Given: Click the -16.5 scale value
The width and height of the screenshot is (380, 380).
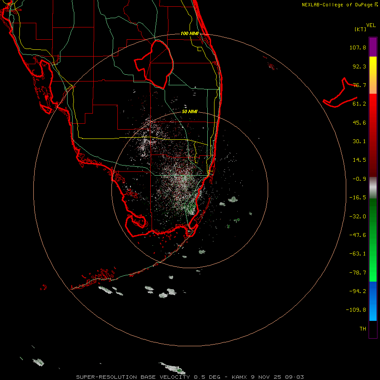Looking at the screenshot, I should pyautogui.click(x=358, y=198).
